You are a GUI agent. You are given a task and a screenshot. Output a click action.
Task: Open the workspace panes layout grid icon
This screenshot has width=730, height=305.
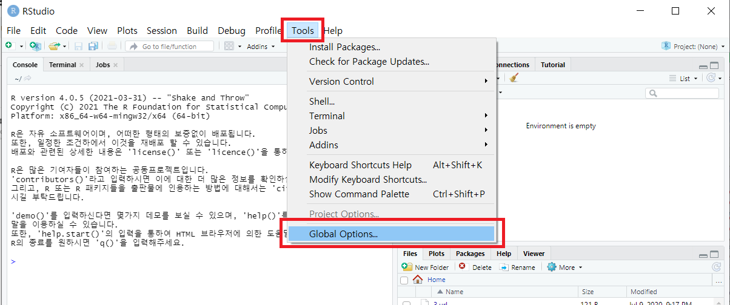[229, 46]
